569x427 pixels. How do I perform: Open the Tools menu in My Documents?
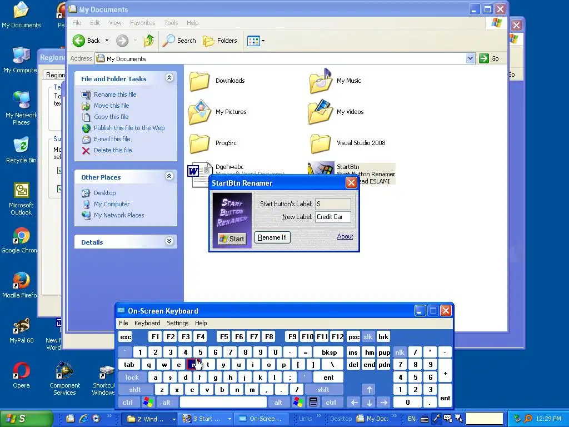[171, 23]
